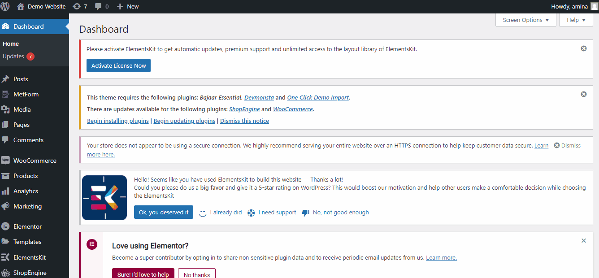
Task: Open the updates icon showing 7
Action: tap(77, 6)
